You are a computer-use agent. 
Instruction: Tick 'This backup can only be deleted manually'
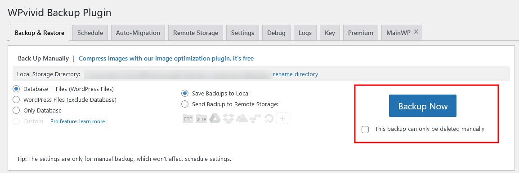(365, 130)
